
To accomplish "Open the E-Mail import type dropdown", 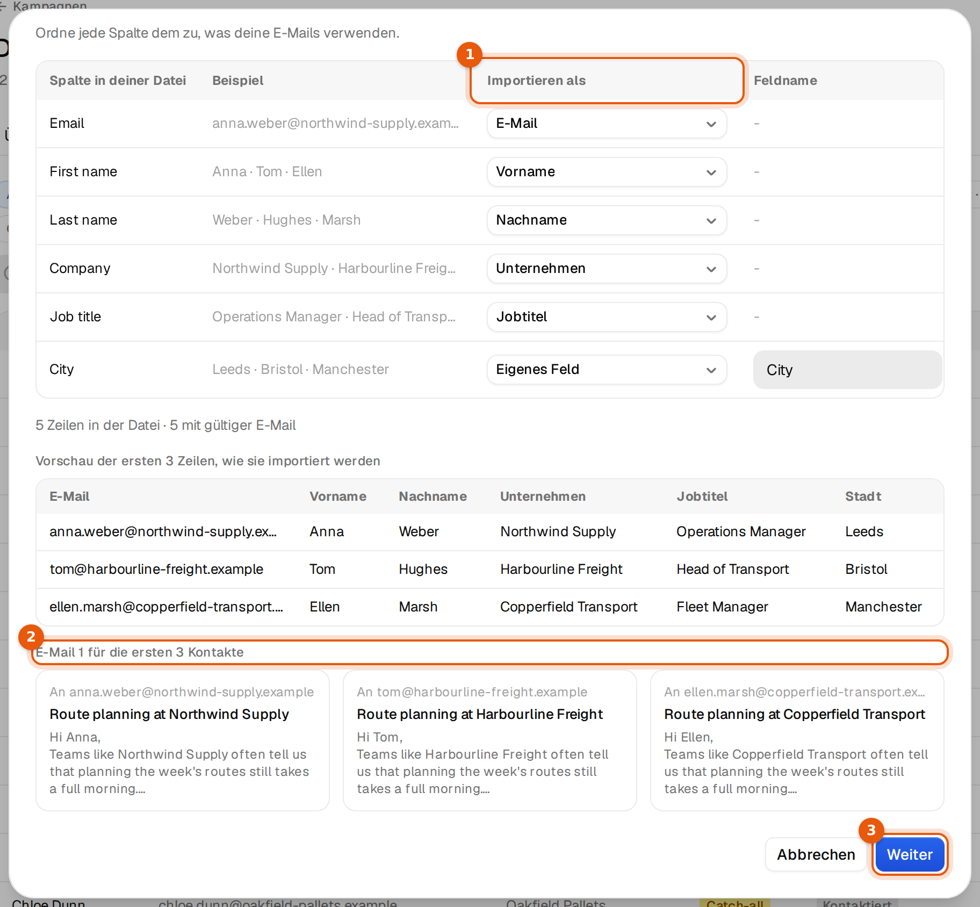I will click(x=607, y=124).
